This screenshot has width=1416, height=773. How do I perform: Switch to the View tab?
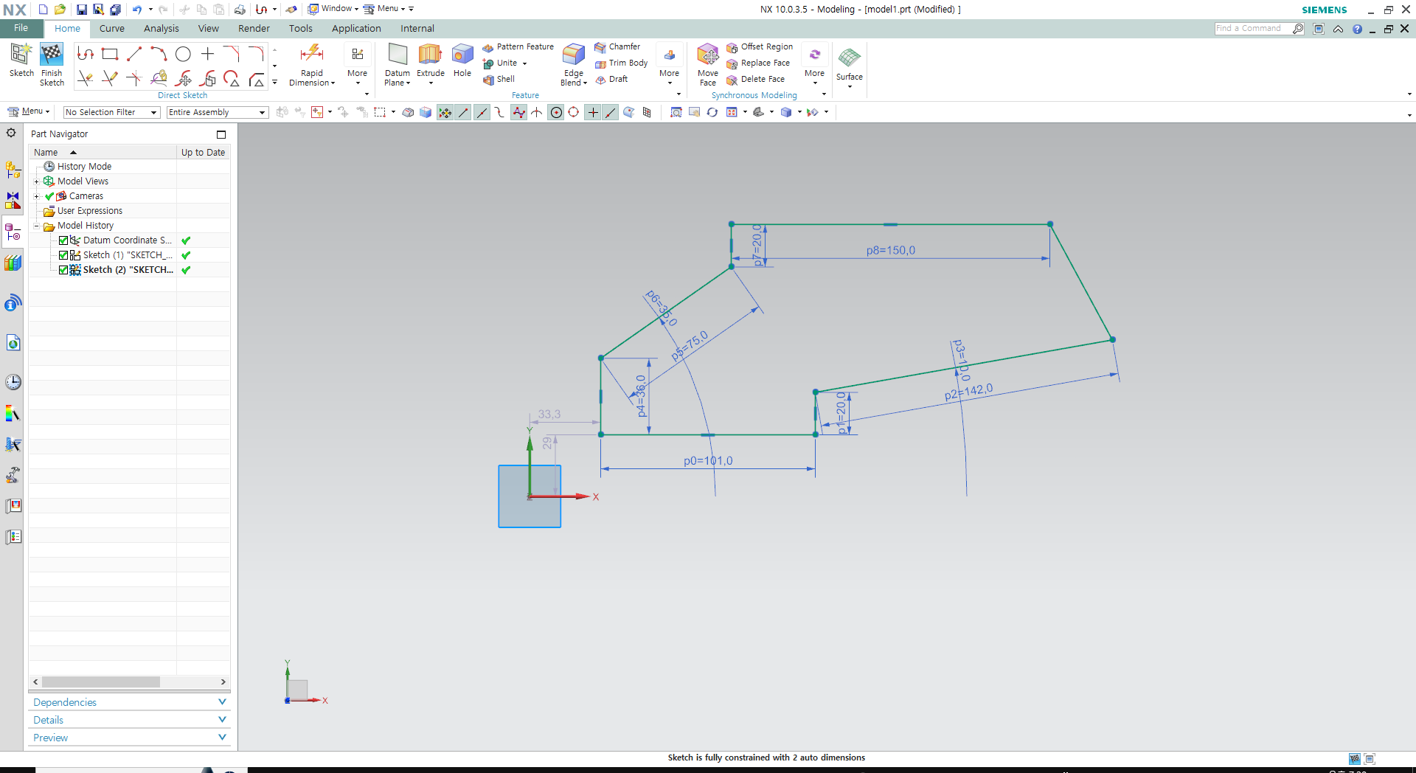click(x=209, y=29)
